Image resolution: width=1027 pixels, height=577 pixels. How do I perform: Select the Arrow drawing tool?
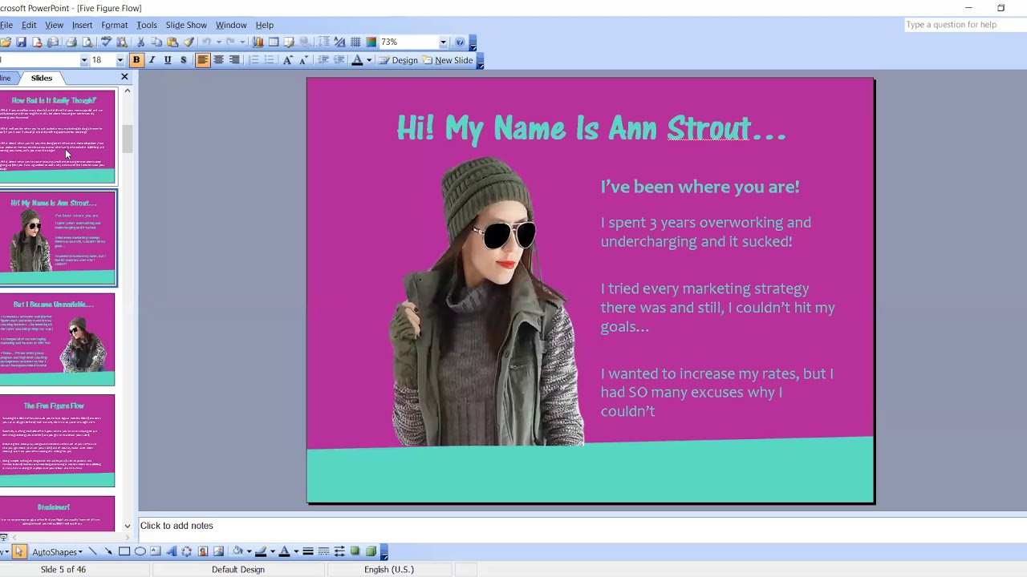pyautogui.click(x=108, y=551)
